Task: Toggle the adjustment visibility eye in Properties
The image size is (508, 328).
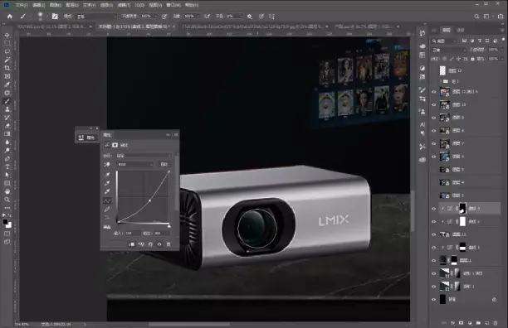Action: (159, 244)
